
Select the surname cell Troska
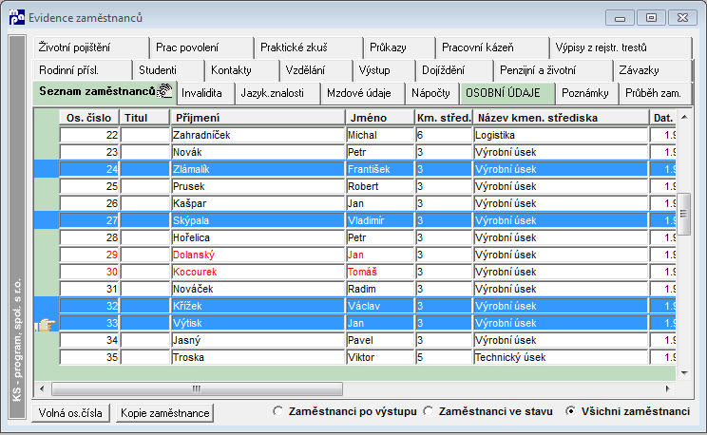pos(258,358)
